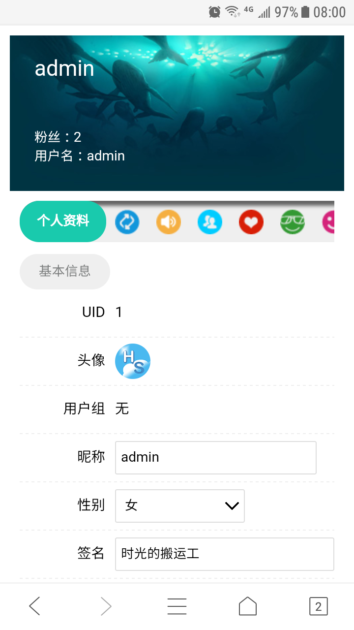Go to browser home page icon
354x630 pixels.
(248, 606)
